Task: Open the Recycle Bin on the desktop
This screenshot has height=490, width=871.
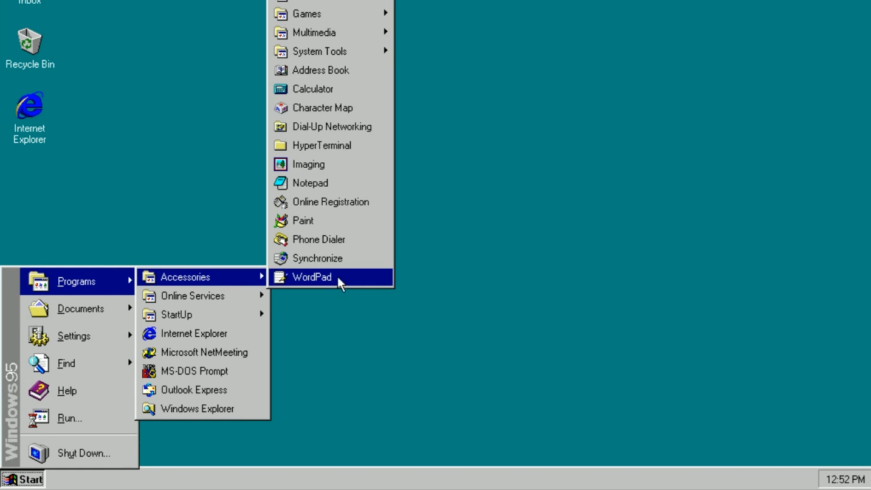Action: [30, 43]
